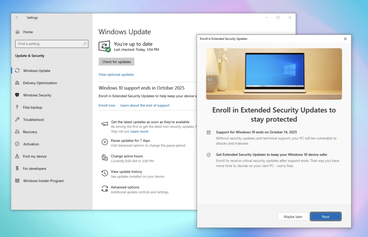The image size is (368, 237).
Task: Close the Enroll in Extended Security Updates dialog
Action: [345, 39]
